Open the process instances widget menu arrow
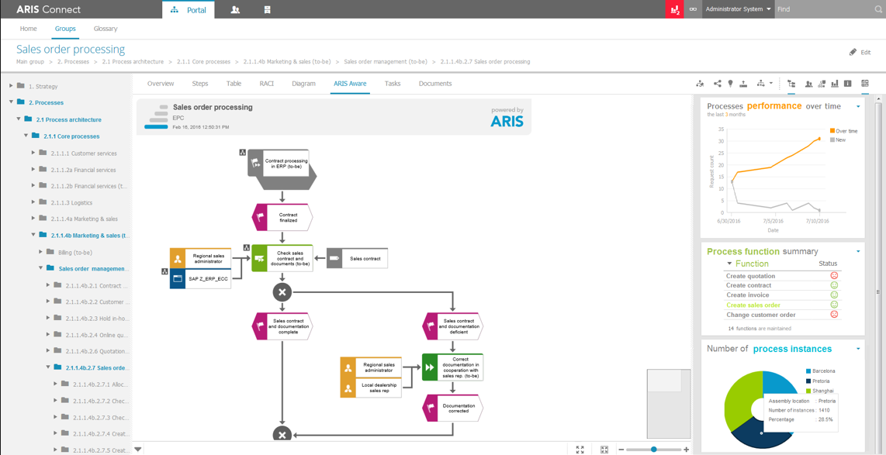This screenshot has height=455, width=886. tap(858, 349)
